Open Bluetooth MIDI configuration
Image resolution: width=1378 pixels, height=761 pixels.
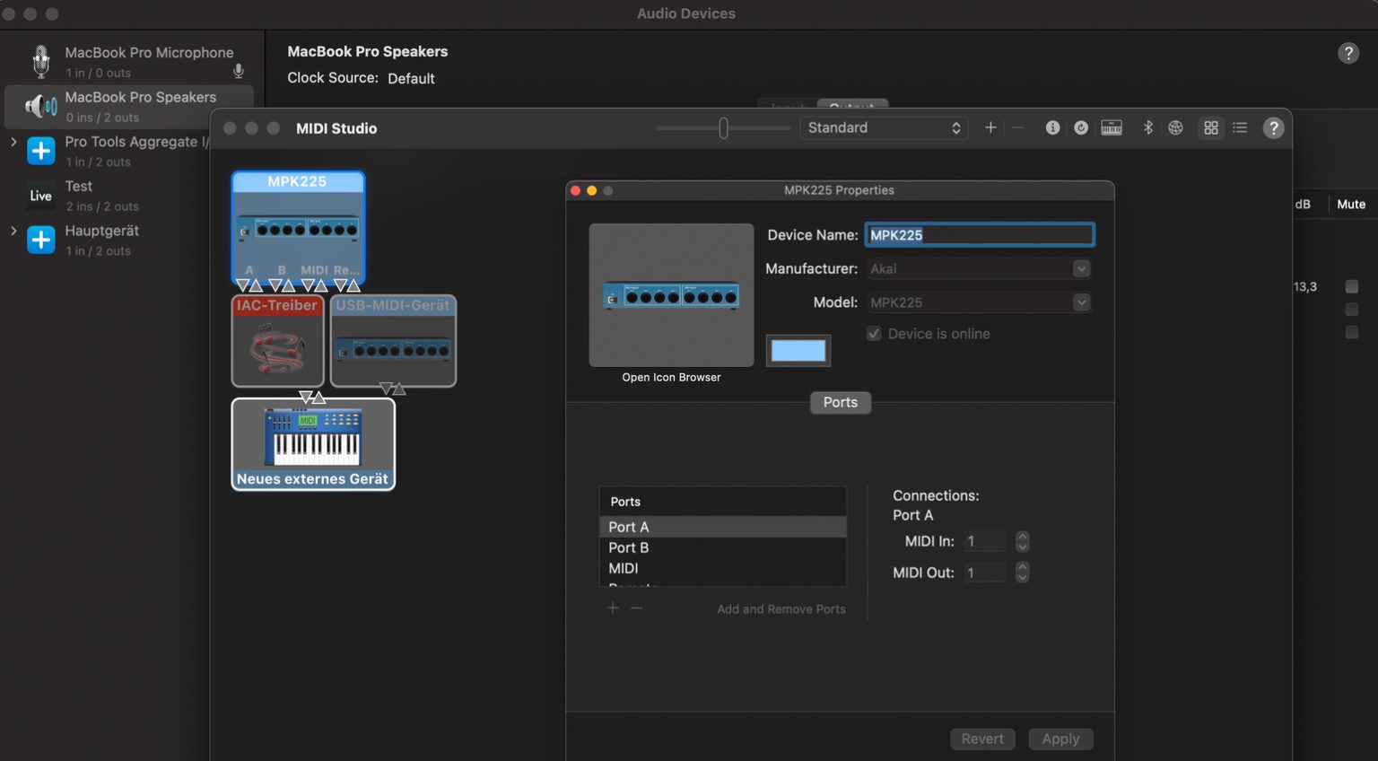tap(1147, 127)
